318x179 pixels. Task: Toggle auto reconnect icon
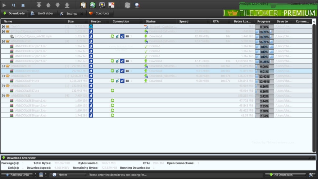[93, 5]
